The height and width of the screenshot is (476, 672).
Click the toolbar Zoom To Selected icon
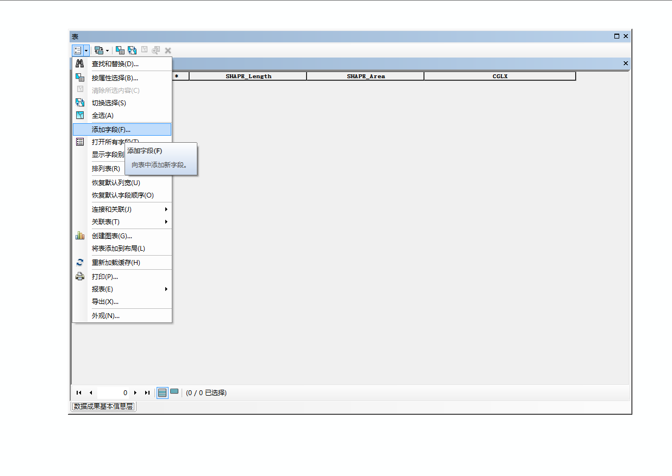tap(156, 50)
